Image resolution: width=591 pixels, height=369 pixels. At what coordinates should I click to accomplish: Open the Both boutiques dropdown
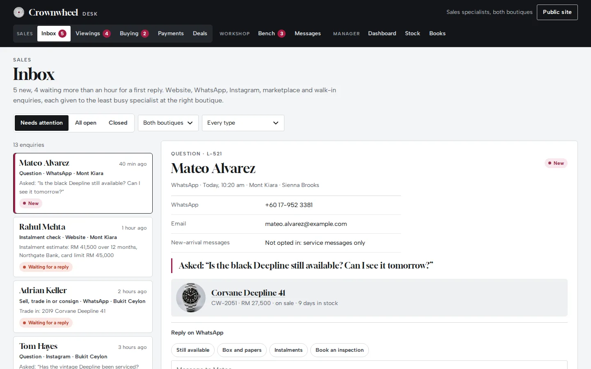click(168, 123)
